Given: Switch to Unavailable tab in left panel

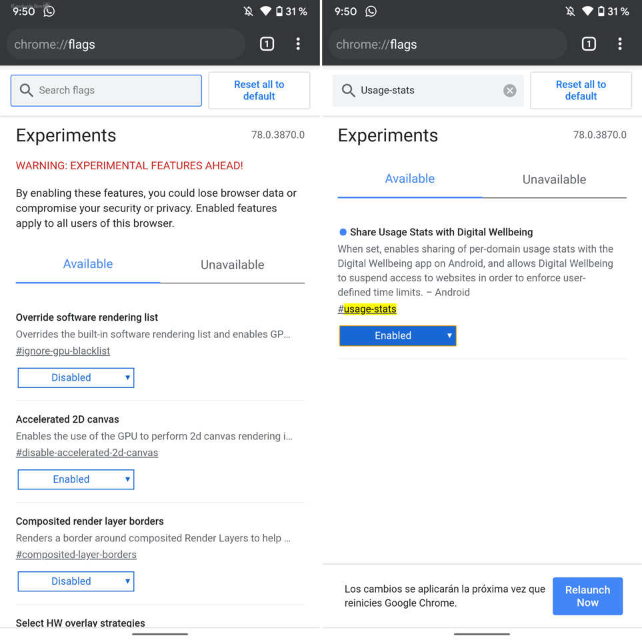Looking at the screenshot, I should coord(232,265).
